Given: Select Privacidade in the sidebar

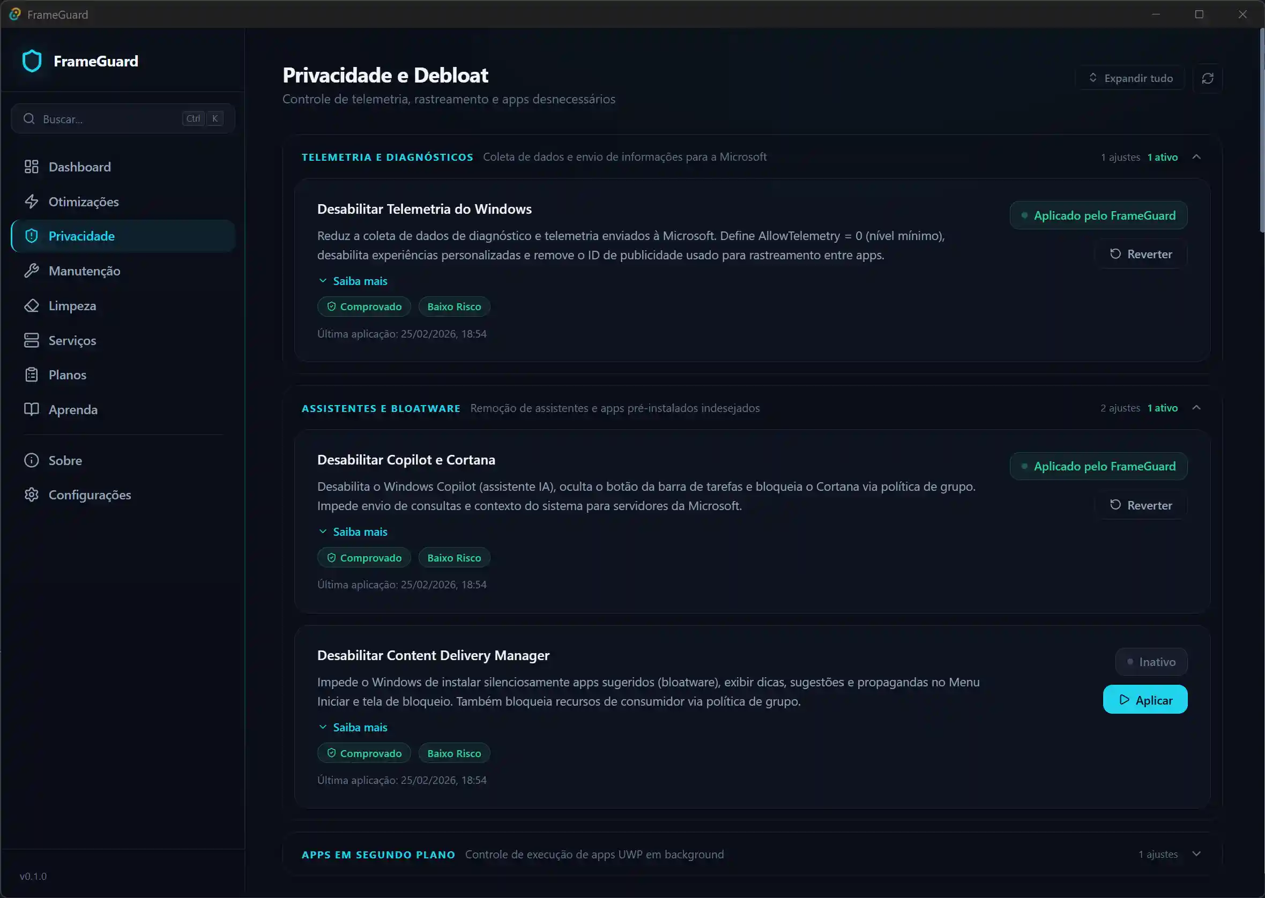Looking at the screenshot, I should [81, 236].
